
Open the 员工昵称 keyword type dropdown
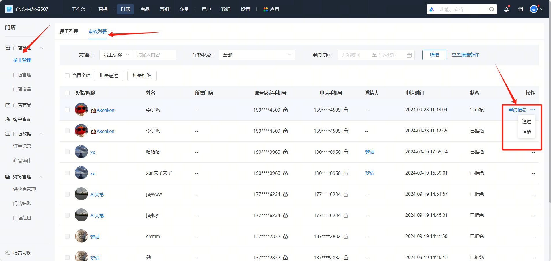click(x=116, y=55)
